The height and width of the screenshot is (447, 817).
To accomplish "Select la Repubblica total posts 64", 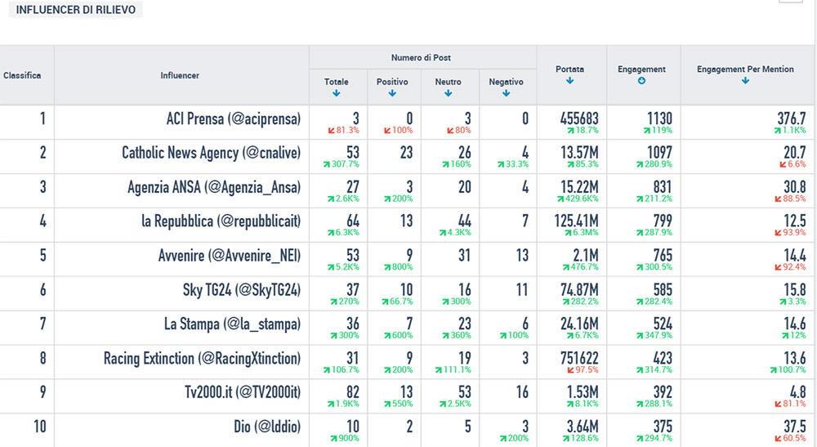I will tap(353, 221).
